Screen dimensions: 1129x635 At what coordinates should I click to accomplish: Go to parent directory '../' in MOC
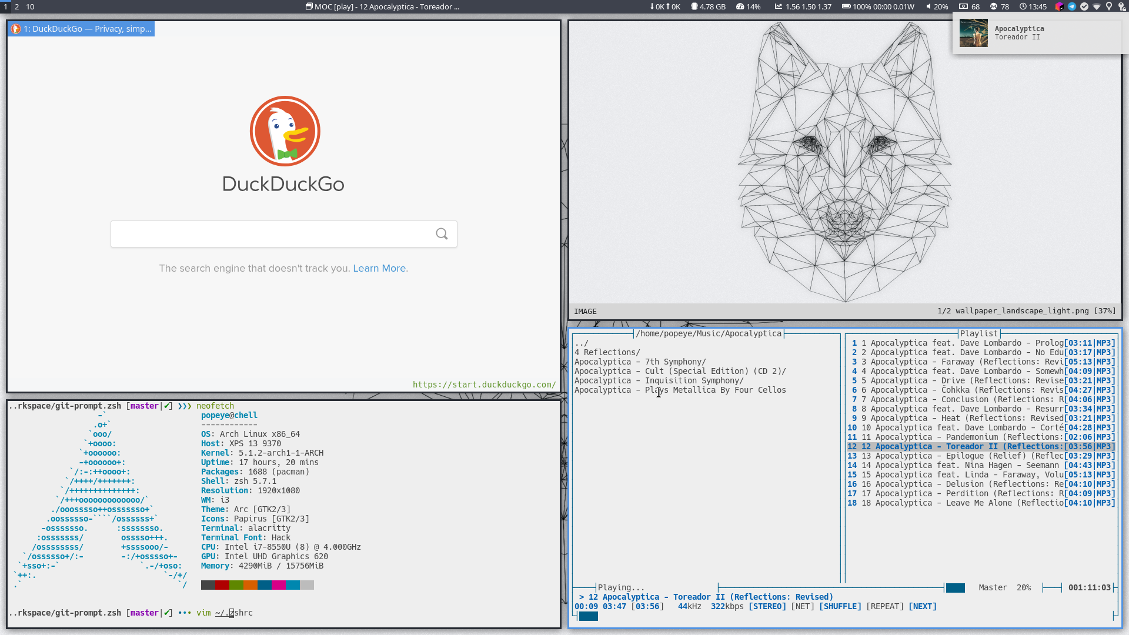coord(581,343)
